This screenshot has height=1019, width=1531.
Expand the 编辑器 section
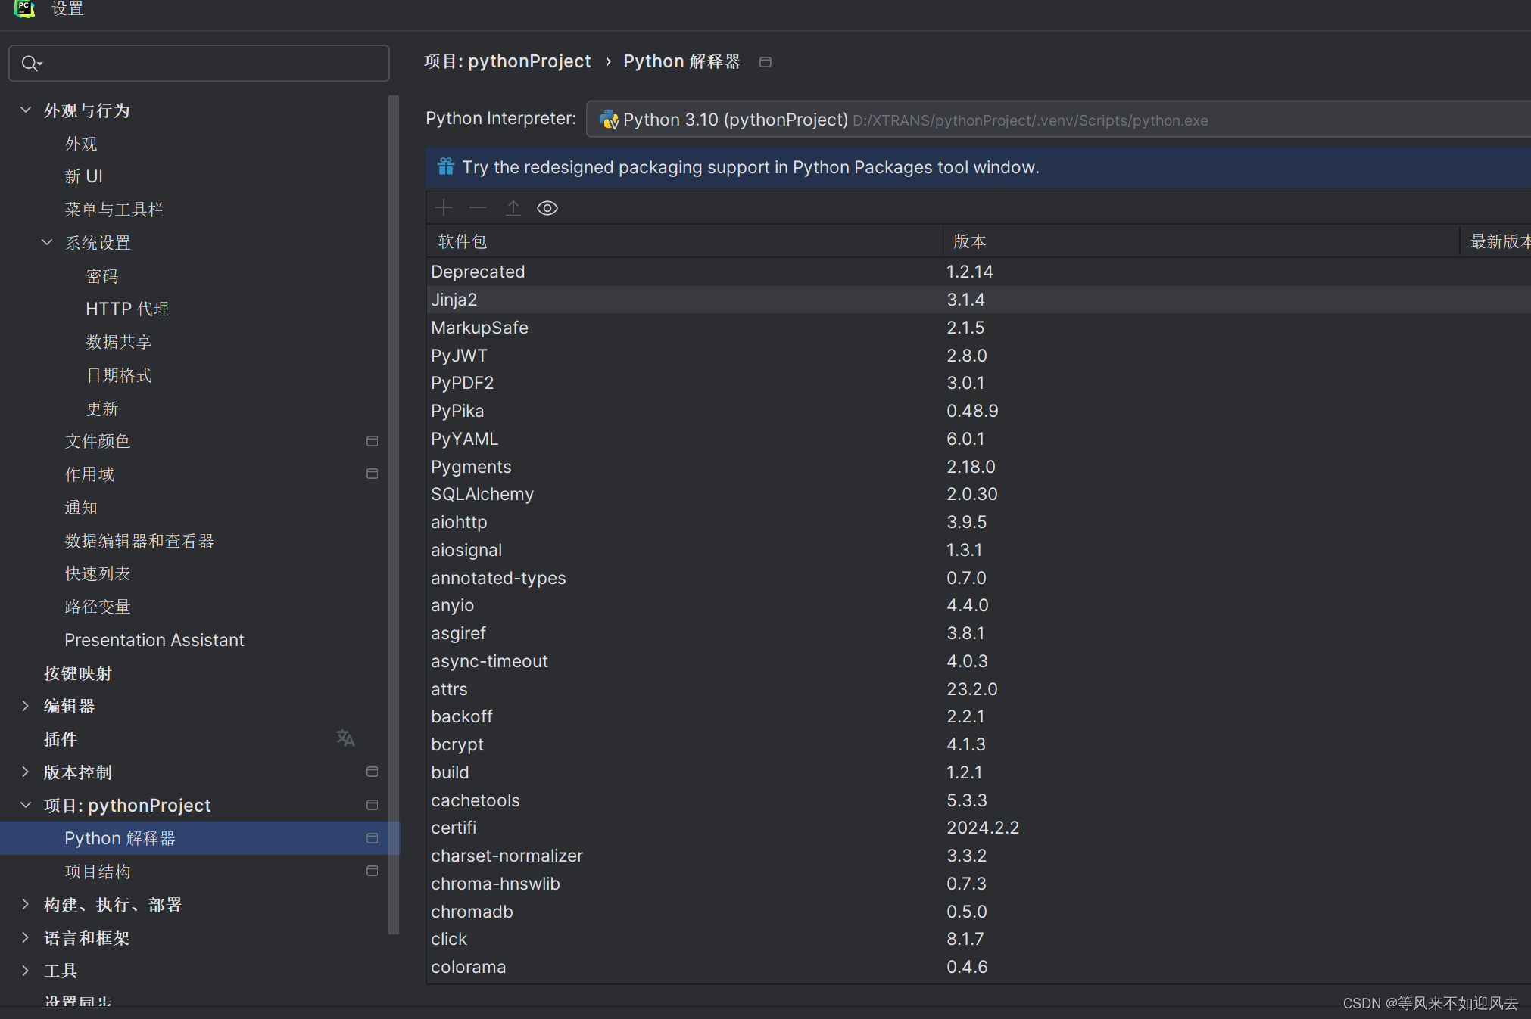click(26, 706)
